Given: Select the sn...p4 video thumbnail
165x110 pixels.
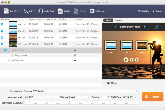Looking at the screenshot, I should 13,38.
